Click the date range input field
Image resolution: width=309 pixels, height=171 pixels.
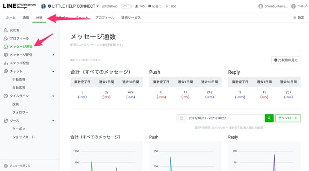224,118
